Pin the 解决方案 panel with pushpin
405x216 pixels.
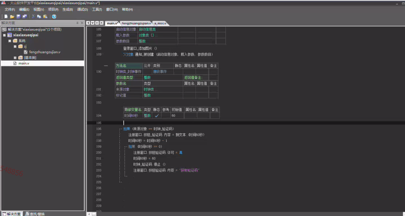click(x=77, y=23)
